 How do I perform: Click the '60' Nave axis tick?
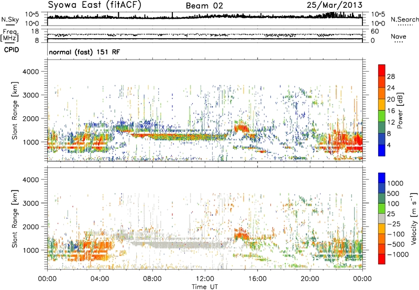[x=374, y=31]
